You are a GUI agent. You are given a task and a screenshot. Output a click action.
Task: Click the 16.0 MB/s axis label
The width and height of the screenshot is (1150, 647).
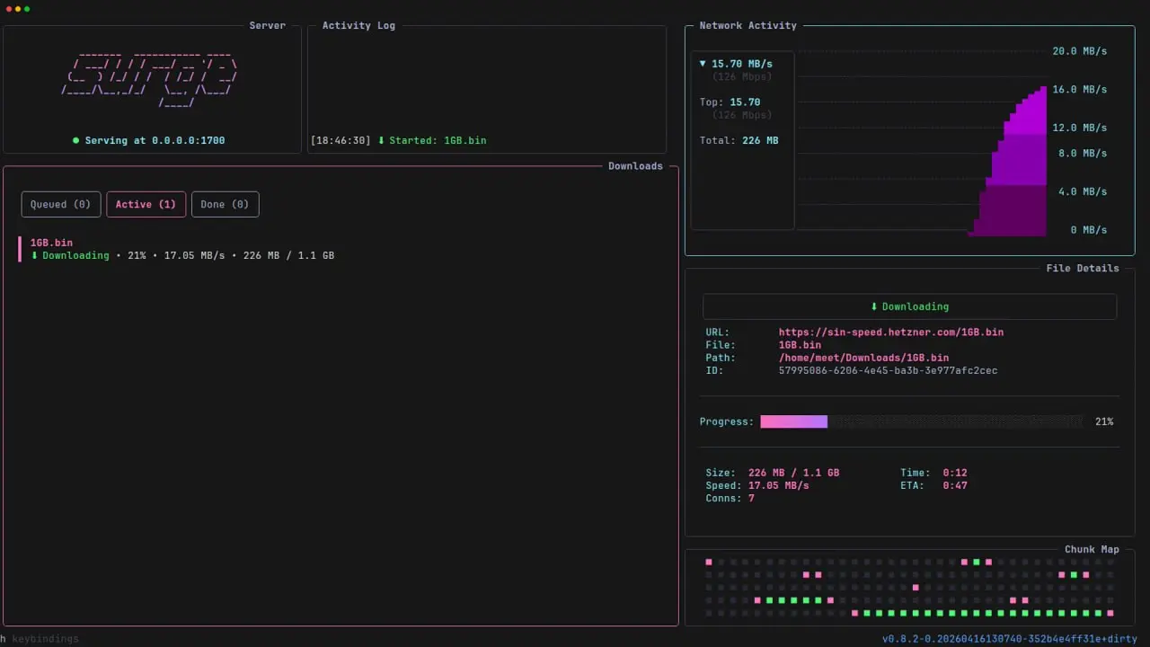[1079, 90]
